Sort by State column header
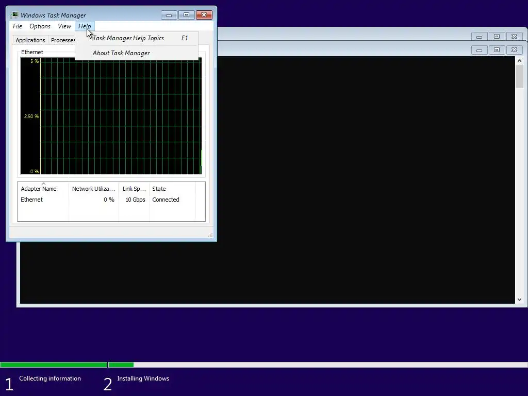 172,189
